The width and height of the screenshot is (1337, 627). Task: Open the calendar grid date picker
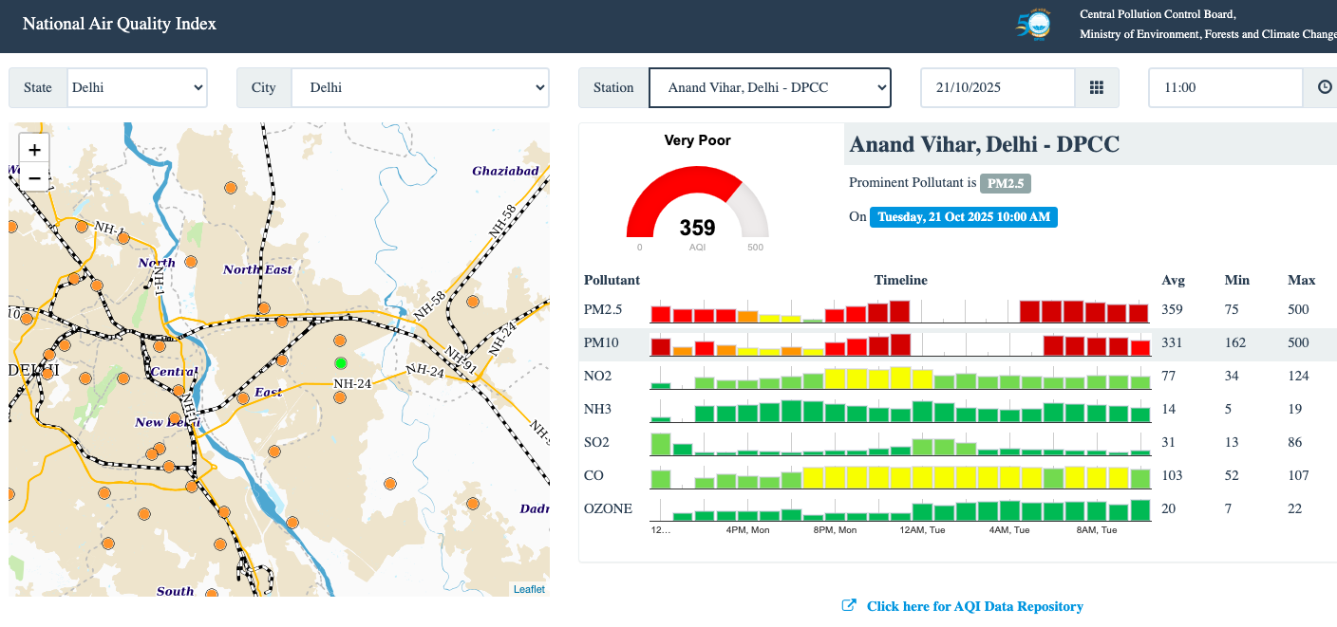click(x=1097, y=87)
